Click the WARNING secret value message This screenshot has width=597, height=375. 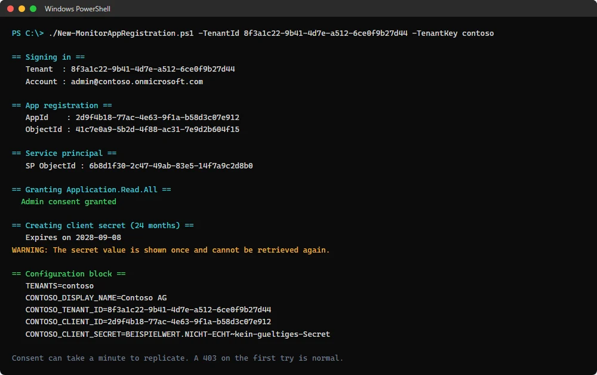pos(171,250)
